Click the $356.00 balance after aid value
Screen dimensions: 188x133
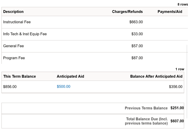coord(176,87)
